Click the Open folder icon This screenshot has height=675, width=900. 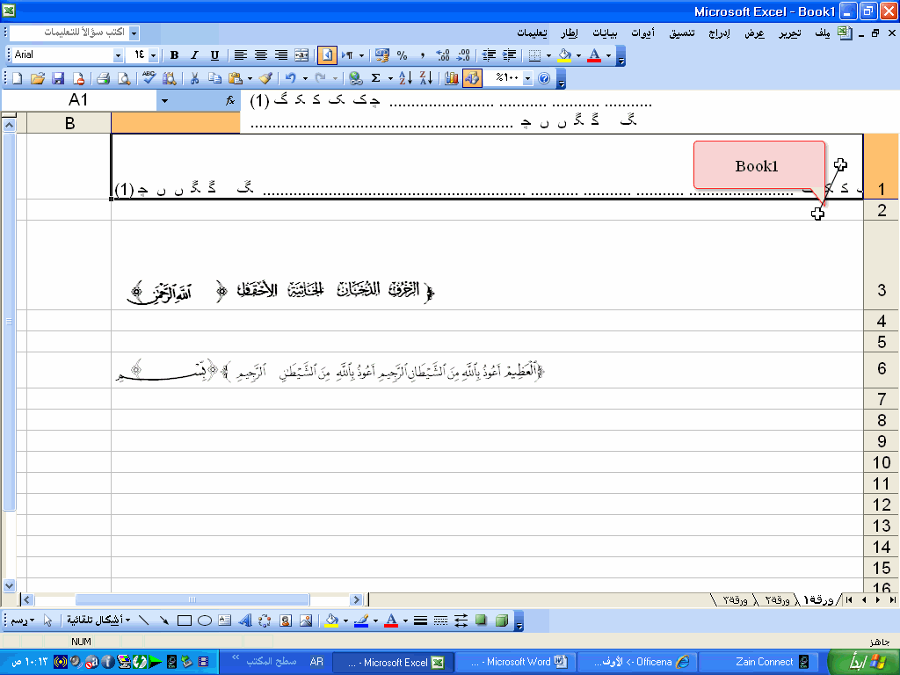click(37, 78)
